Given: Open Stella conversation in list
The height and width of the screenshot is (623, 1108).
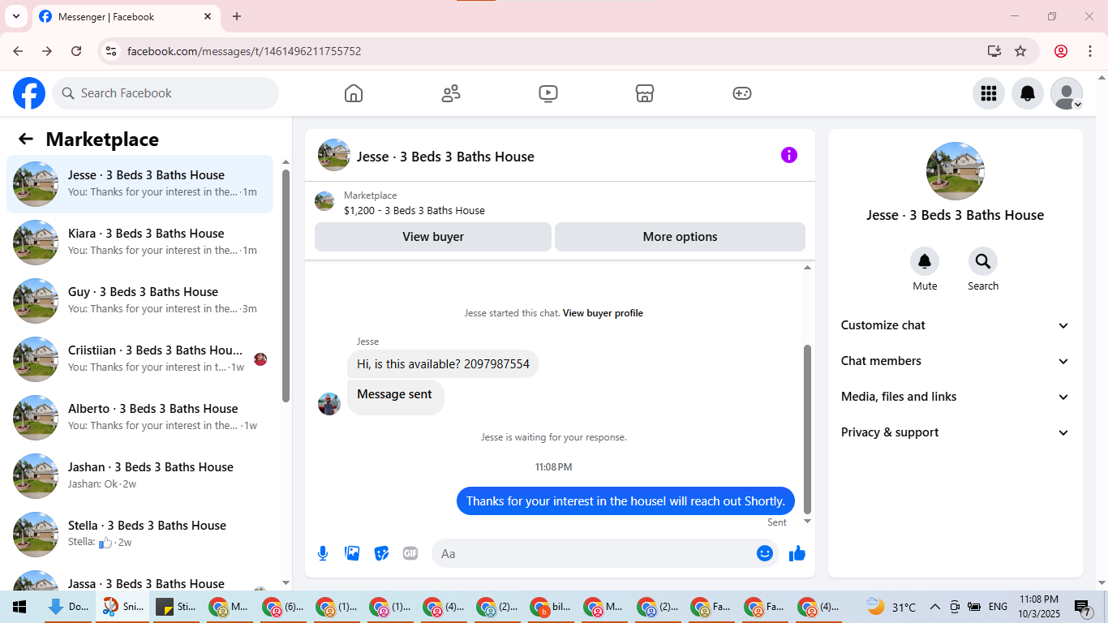Looking at the screenshot, I should tap(140, 535).
